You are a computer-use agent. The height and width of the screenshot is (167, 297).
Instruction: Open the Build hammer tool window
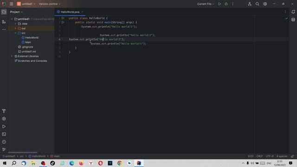[x=4, y=111]
